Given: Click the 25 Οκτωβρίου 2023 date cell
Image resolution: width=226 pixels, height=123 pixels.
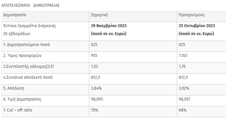Looking at the screenshot, I should point(197,26).
